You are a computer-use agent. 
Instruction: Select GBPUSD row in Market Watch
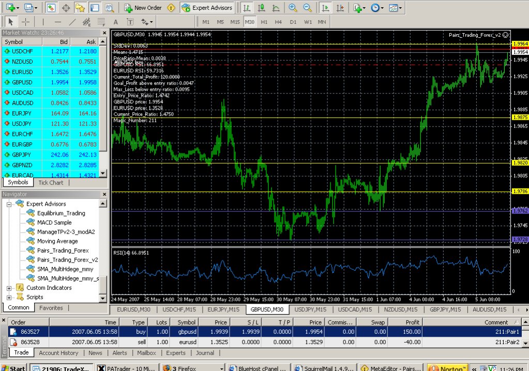(51, 82)
